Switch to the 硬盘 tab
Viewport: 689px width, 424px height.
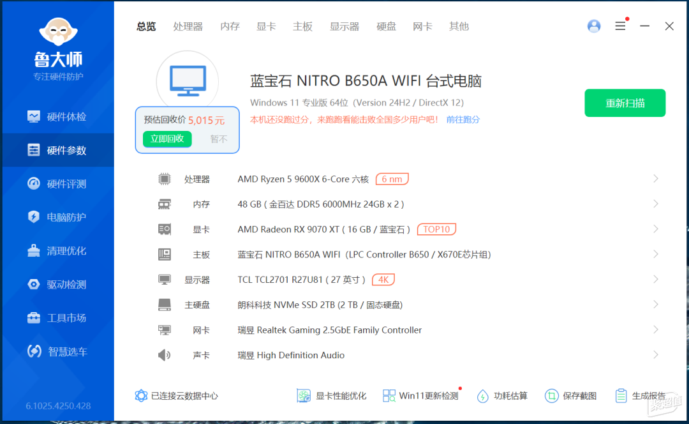click(x=386, y=26)
